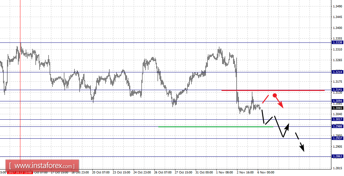Click the 1.3094 price level label

tap(338, 101)
